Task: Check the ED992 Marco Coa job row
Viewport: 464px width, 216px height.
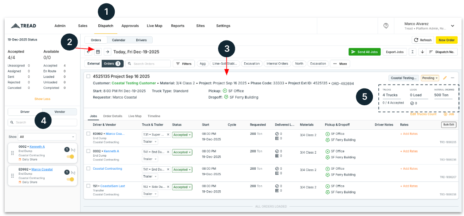Action: pos(88,133)
